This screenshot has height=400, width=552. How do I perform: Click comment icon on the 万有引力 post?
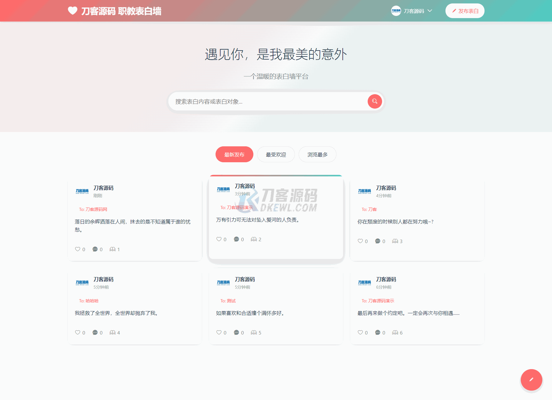pyautogui.click(x=236, y=239)
